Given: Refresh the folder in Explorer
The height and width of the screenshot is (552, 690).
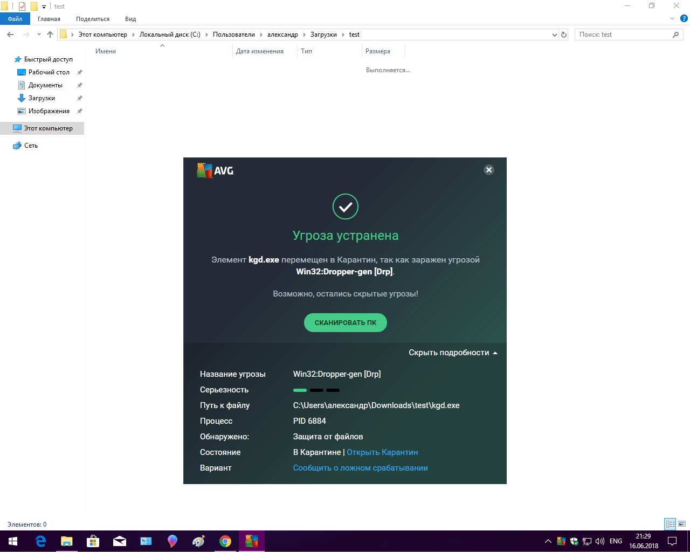Looking at the screenshot, I should [x=564, y=34].
